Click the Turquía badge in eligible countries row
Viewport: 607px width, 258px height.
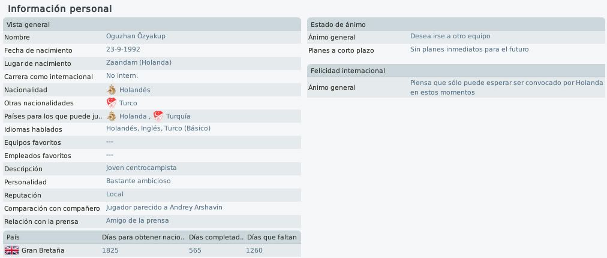point(158,116)
